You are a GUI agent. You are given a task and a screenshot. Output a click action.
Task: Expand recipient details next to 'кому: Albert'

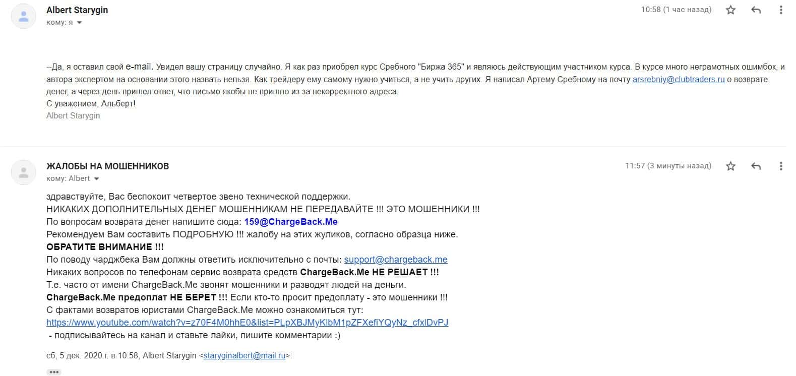96,179
